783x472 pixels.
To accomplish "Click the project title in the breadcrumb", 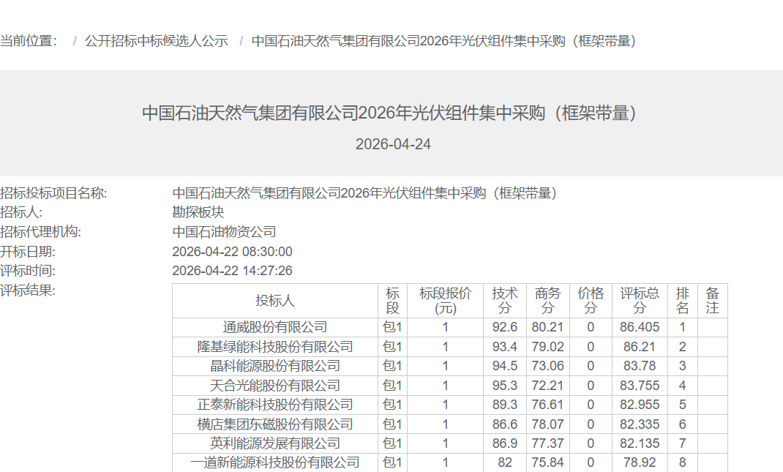I will pyautogui.click(x=443, y=41).
